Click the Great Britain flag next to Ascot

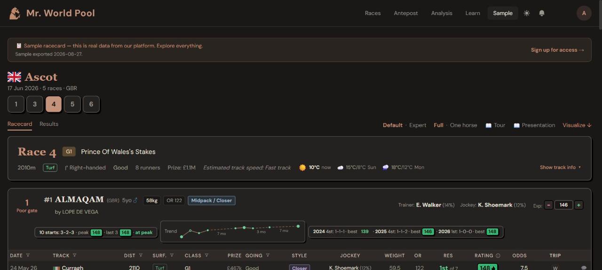(14, 77)
